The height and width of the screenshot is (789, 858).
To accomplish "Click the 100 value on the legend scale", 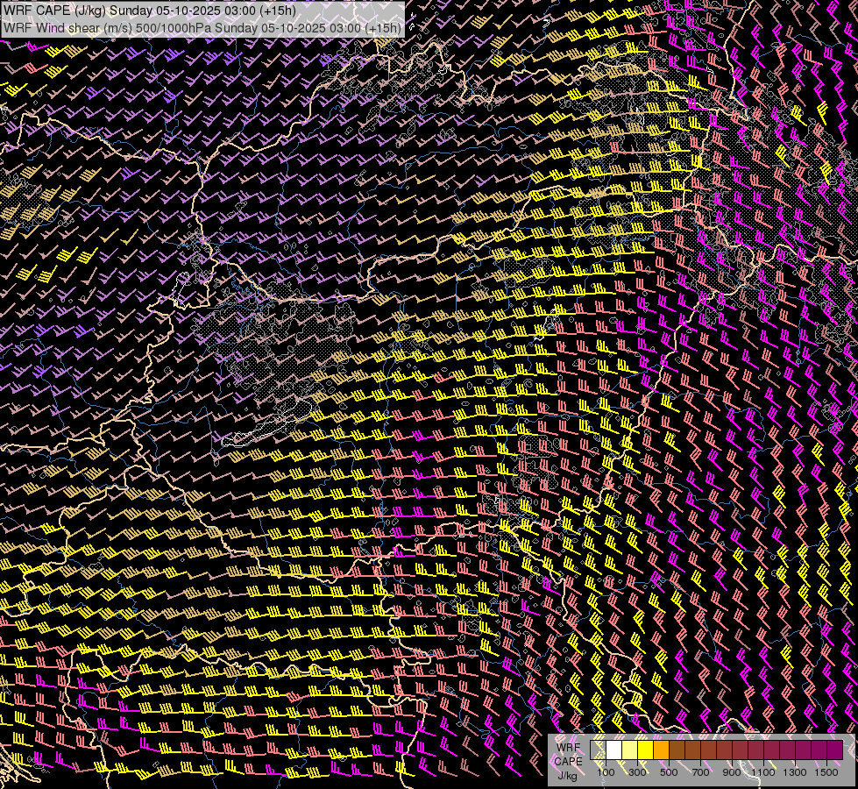I will pos(606,772).
